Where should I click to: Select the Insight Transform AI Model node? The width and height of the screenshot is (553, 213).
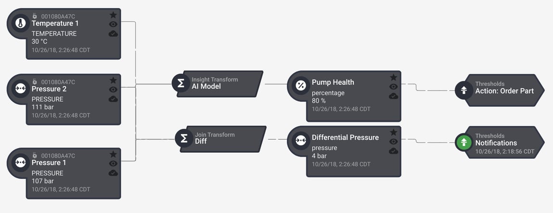221,83
